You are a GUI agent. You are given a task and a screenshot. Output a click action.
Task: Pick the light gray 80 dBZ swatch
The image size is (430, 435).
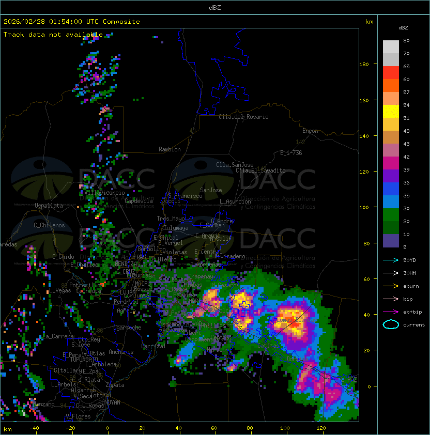coord(391,46)
